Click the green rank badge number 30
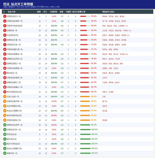Screen dimensions: 155x158 point(5,153)
